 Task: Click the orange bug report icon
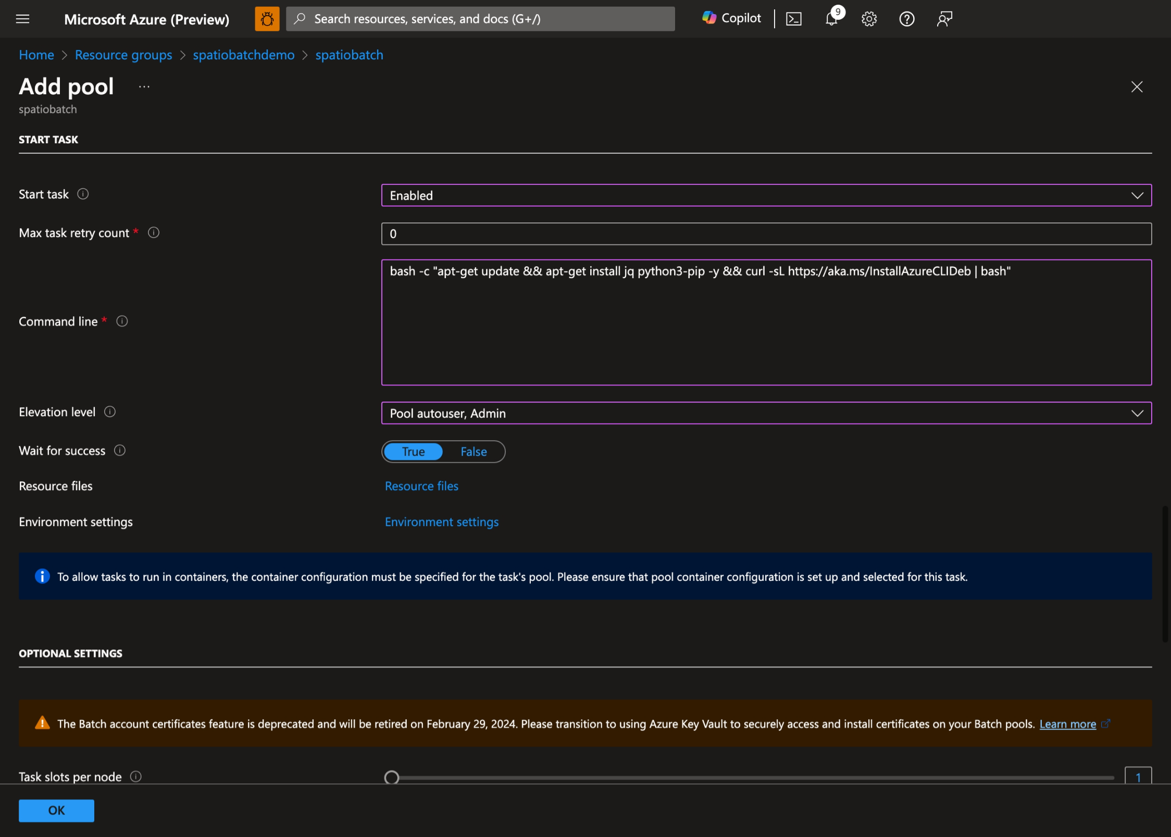tap(267, 18)
